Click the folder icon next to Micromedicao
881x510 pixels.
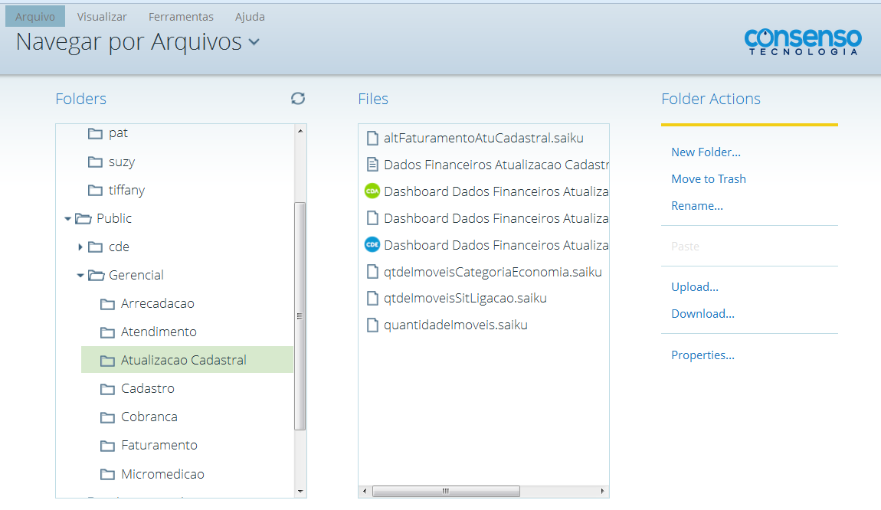tap(108, 473)
